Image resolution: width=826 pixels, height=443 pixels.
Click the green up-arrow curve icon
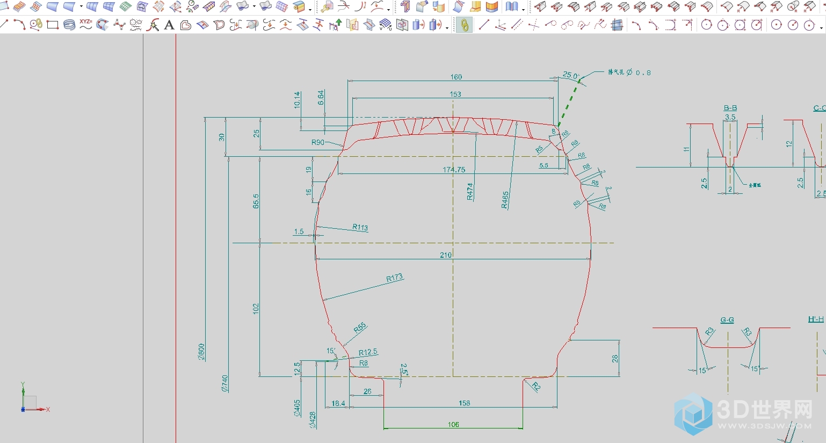click(336, 25)
